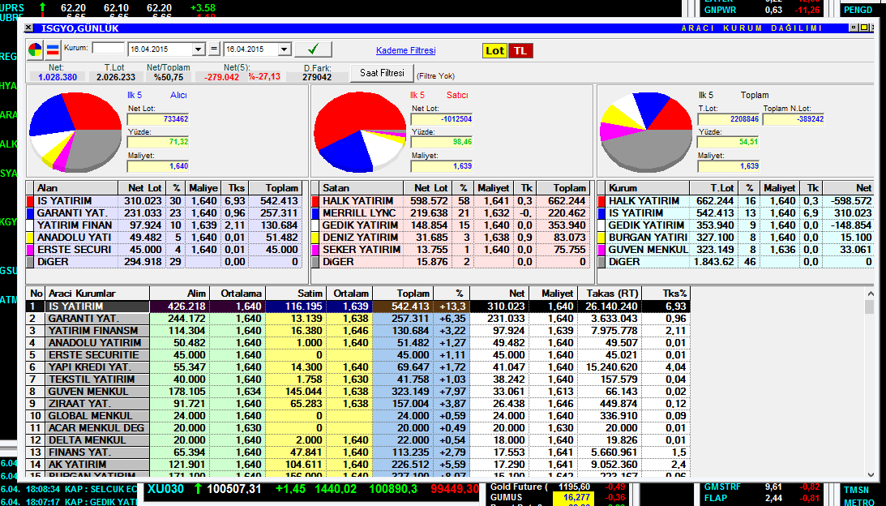Select the GARANTI YAT. row in broker list

coord(97,319)
